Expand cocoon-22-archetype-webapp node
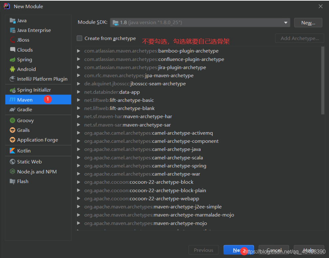Viewport: 329px width, 258px height. click(79, 198)
